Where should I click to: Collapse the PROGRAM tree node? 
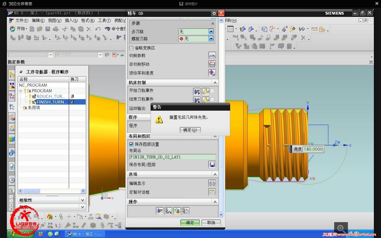(20, 91)
